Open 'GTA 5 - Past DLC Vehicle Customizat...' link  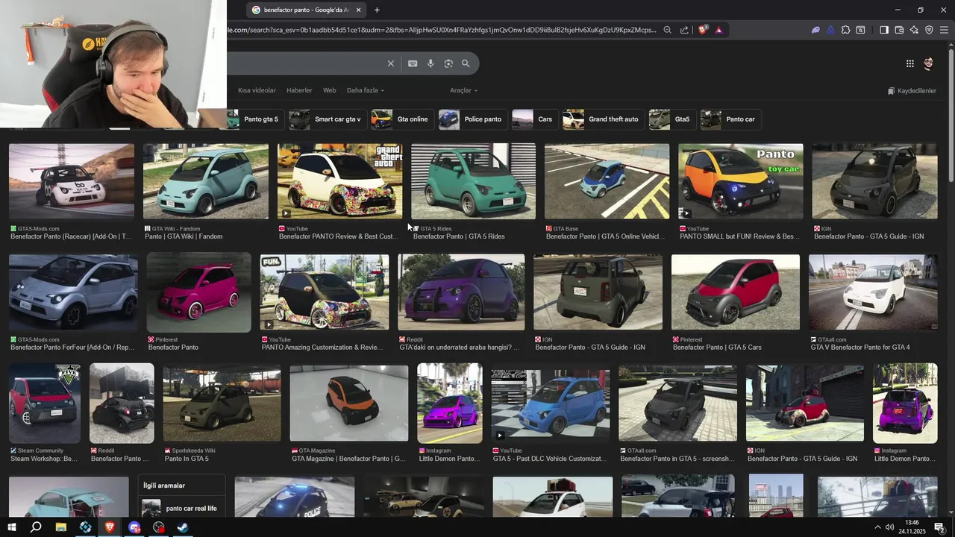point(550,459)
